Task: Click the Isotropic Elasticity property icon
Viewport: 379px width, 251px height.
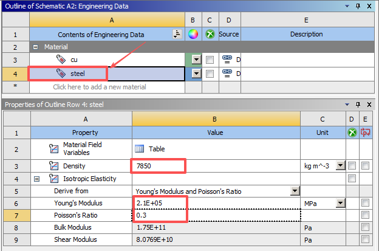Action: click(53, 179)
